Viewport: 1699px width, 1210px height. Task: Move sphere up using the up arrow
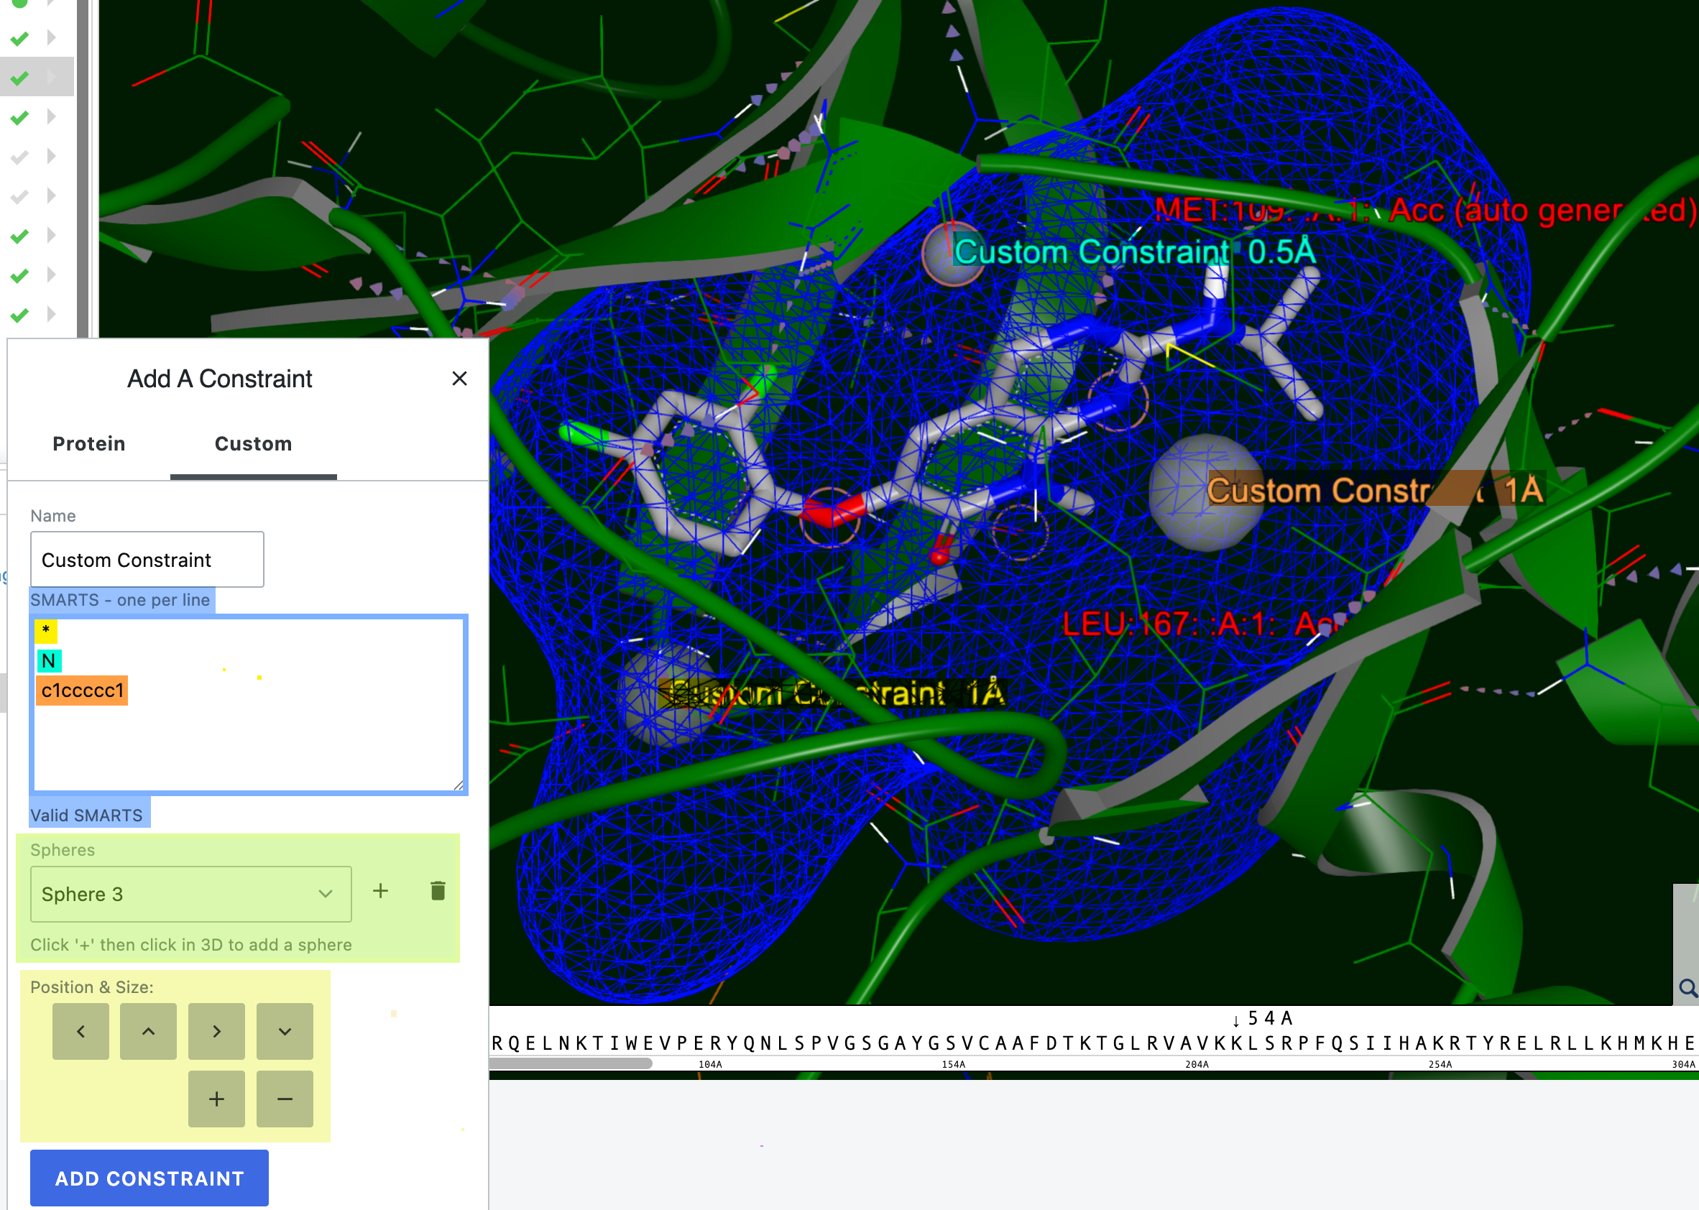coord(148,1031)
